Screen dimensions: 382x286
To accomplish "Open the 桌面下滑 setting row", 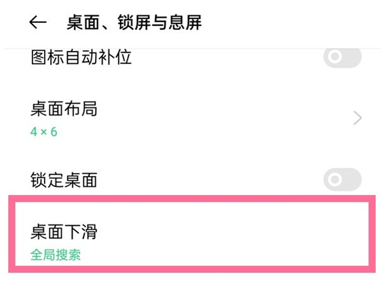I will click(x=191, y=240).
